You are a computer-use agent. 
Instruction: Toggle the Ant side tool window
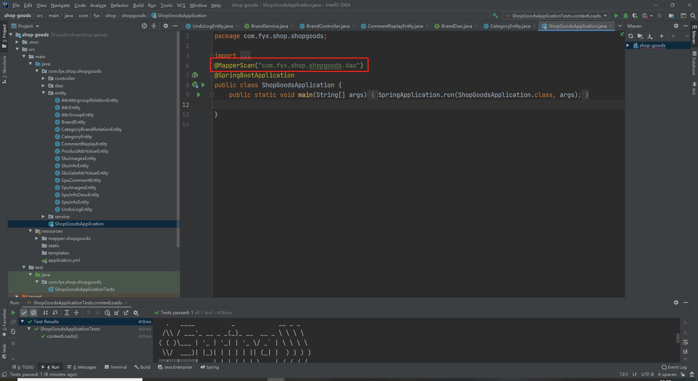[x=694, y=88]
